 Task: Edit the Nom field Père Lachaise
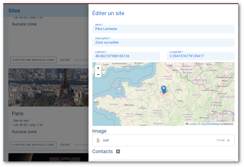[x=163, y=29]
